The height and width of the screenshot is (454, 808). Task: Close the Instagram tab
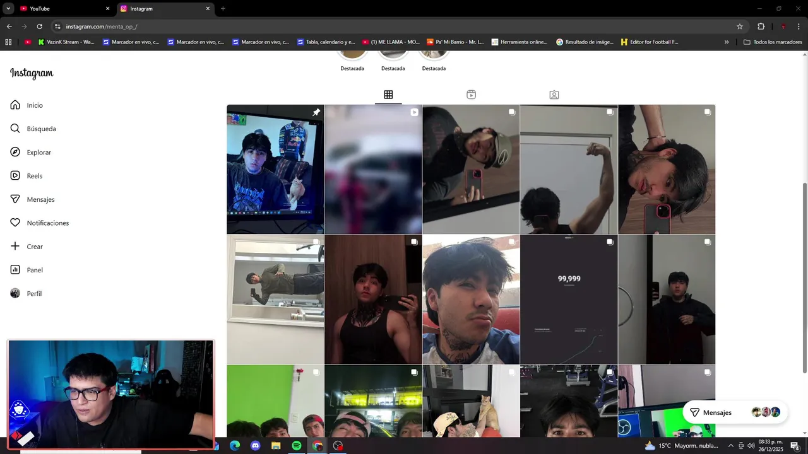click(208, 9)
